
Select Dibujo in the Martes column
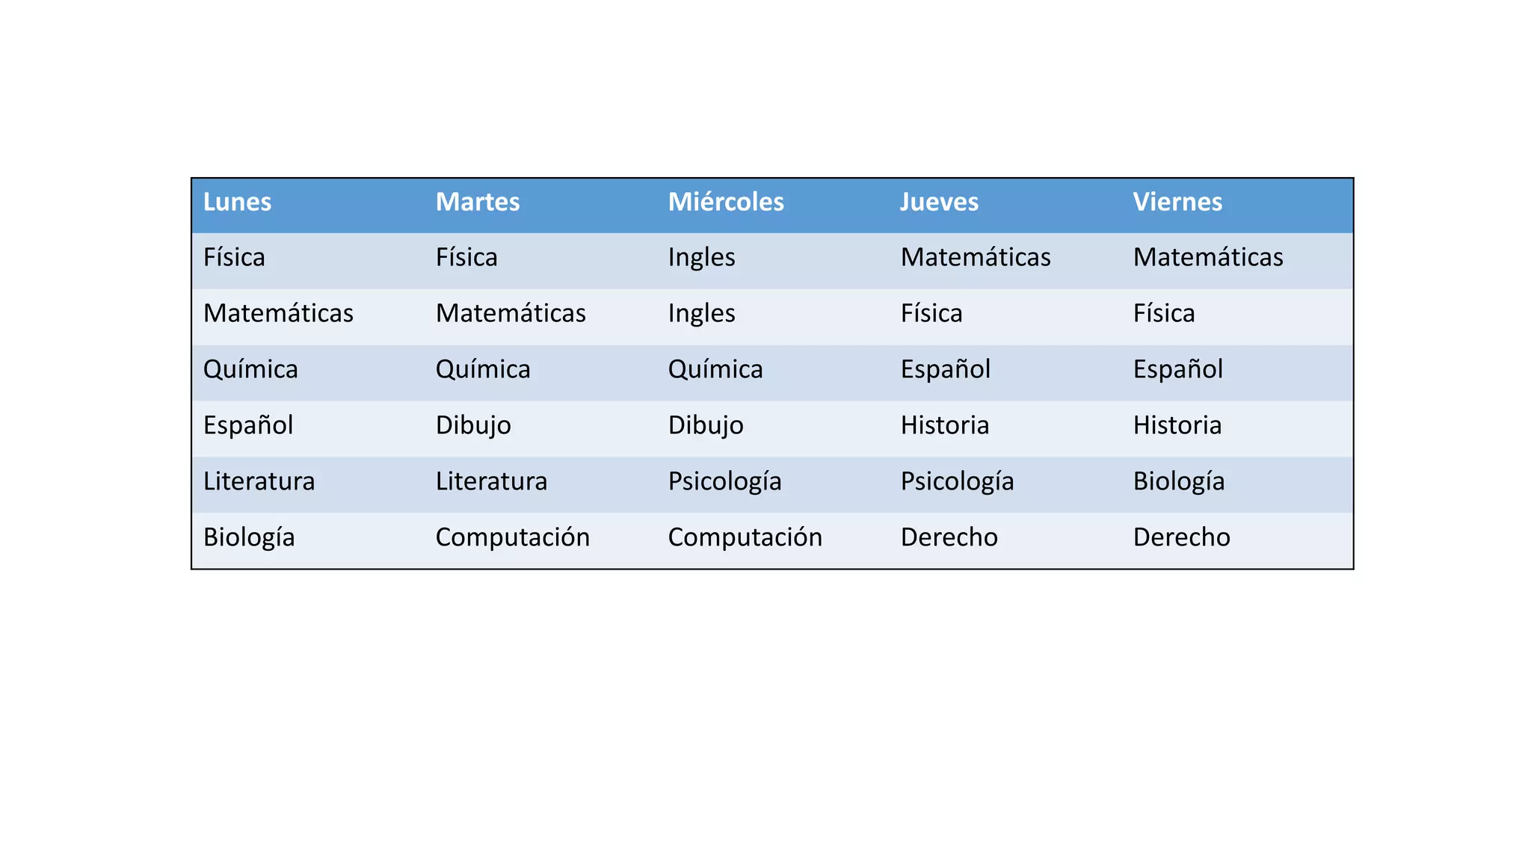tap(473, 425)
